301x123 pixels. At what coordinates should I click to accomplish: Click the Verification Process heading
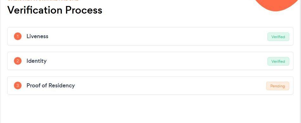coord(55,10)
